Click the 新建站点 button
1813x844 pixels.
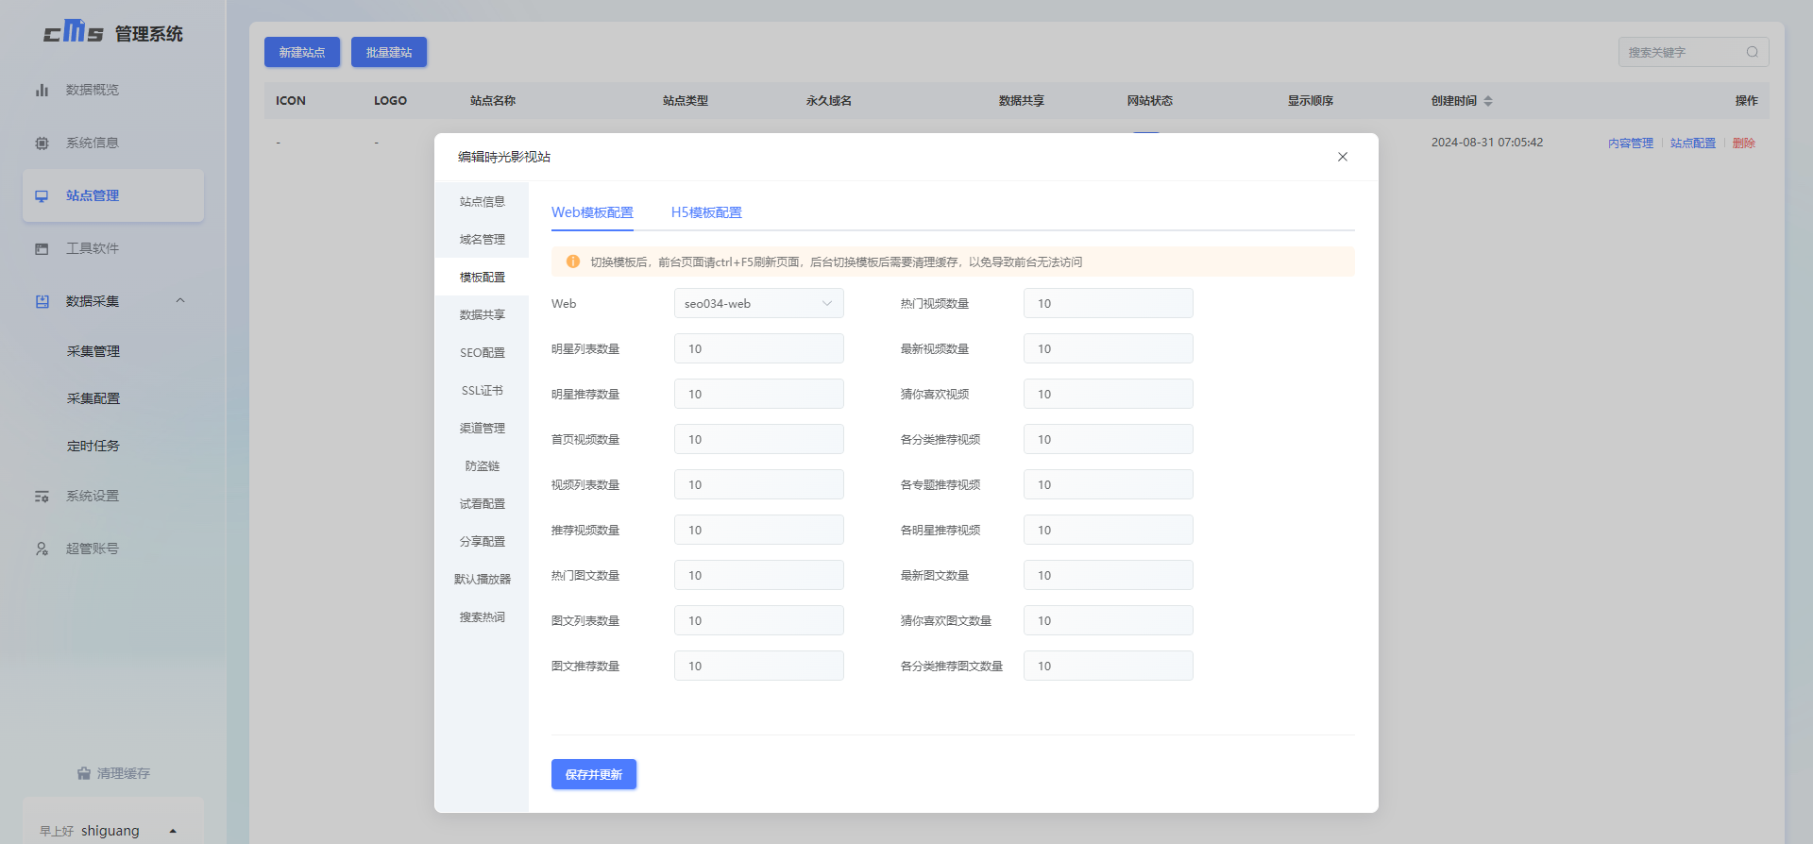click(x=302, y=52)
